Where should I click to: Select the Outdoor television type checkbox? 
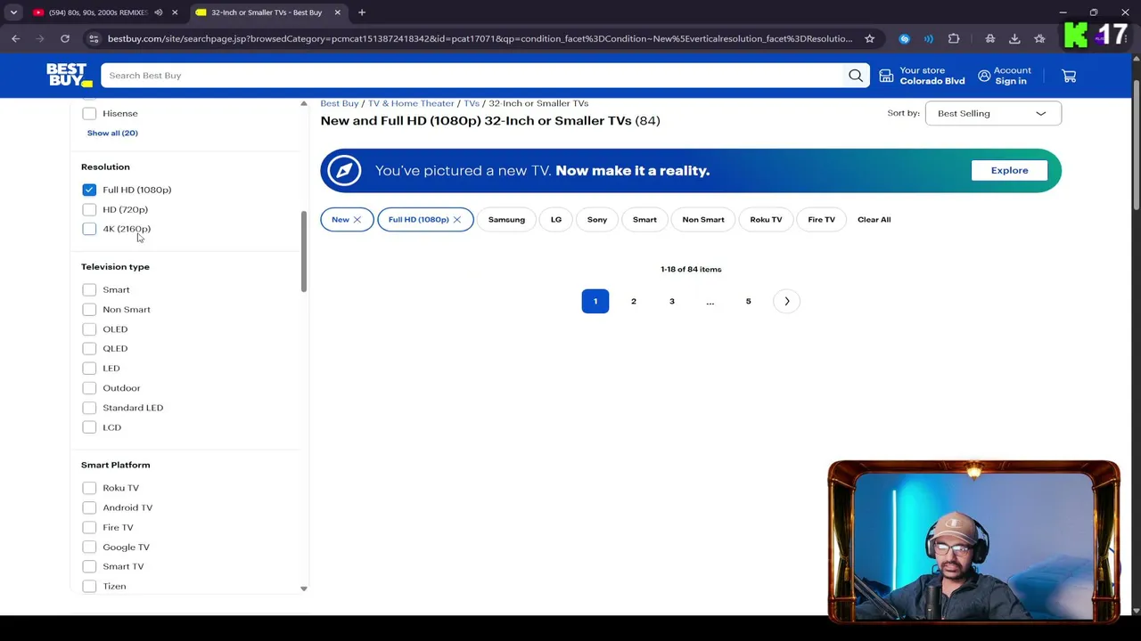click(89, 388)
